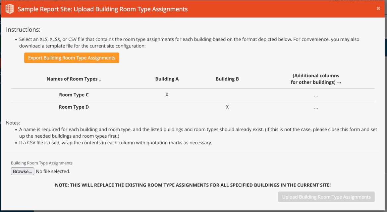
Task: Select the Building A column header
Action: [167, 79]
